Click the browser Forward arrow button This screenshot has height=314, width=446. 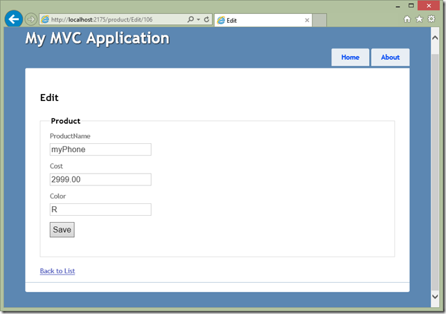coord(30,19)
